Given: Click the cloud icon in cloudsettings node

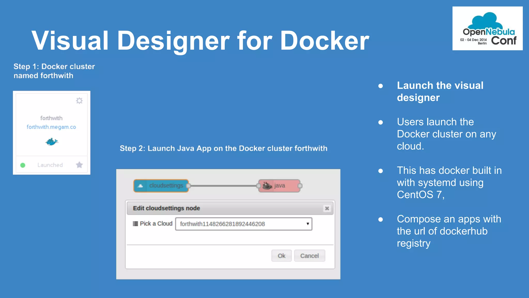Looking at the screenshot, I should [140, 186].
